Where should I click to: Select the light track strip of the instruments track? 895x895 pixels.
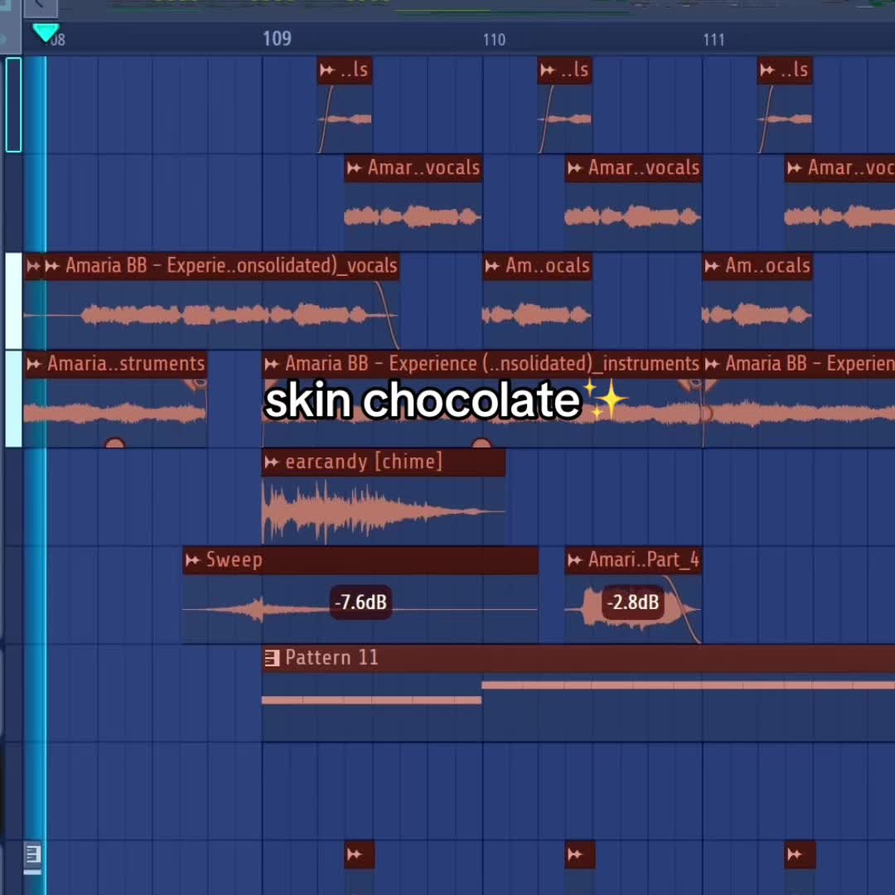tap(14, 399)
